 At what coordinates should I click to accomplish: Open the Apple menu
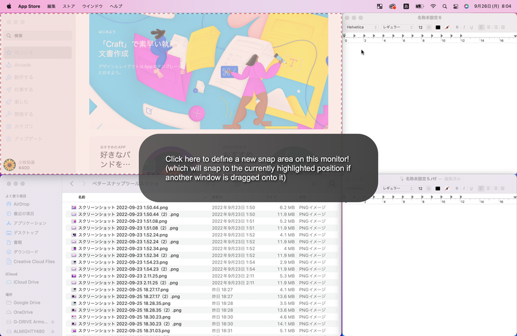pos(9,6)
